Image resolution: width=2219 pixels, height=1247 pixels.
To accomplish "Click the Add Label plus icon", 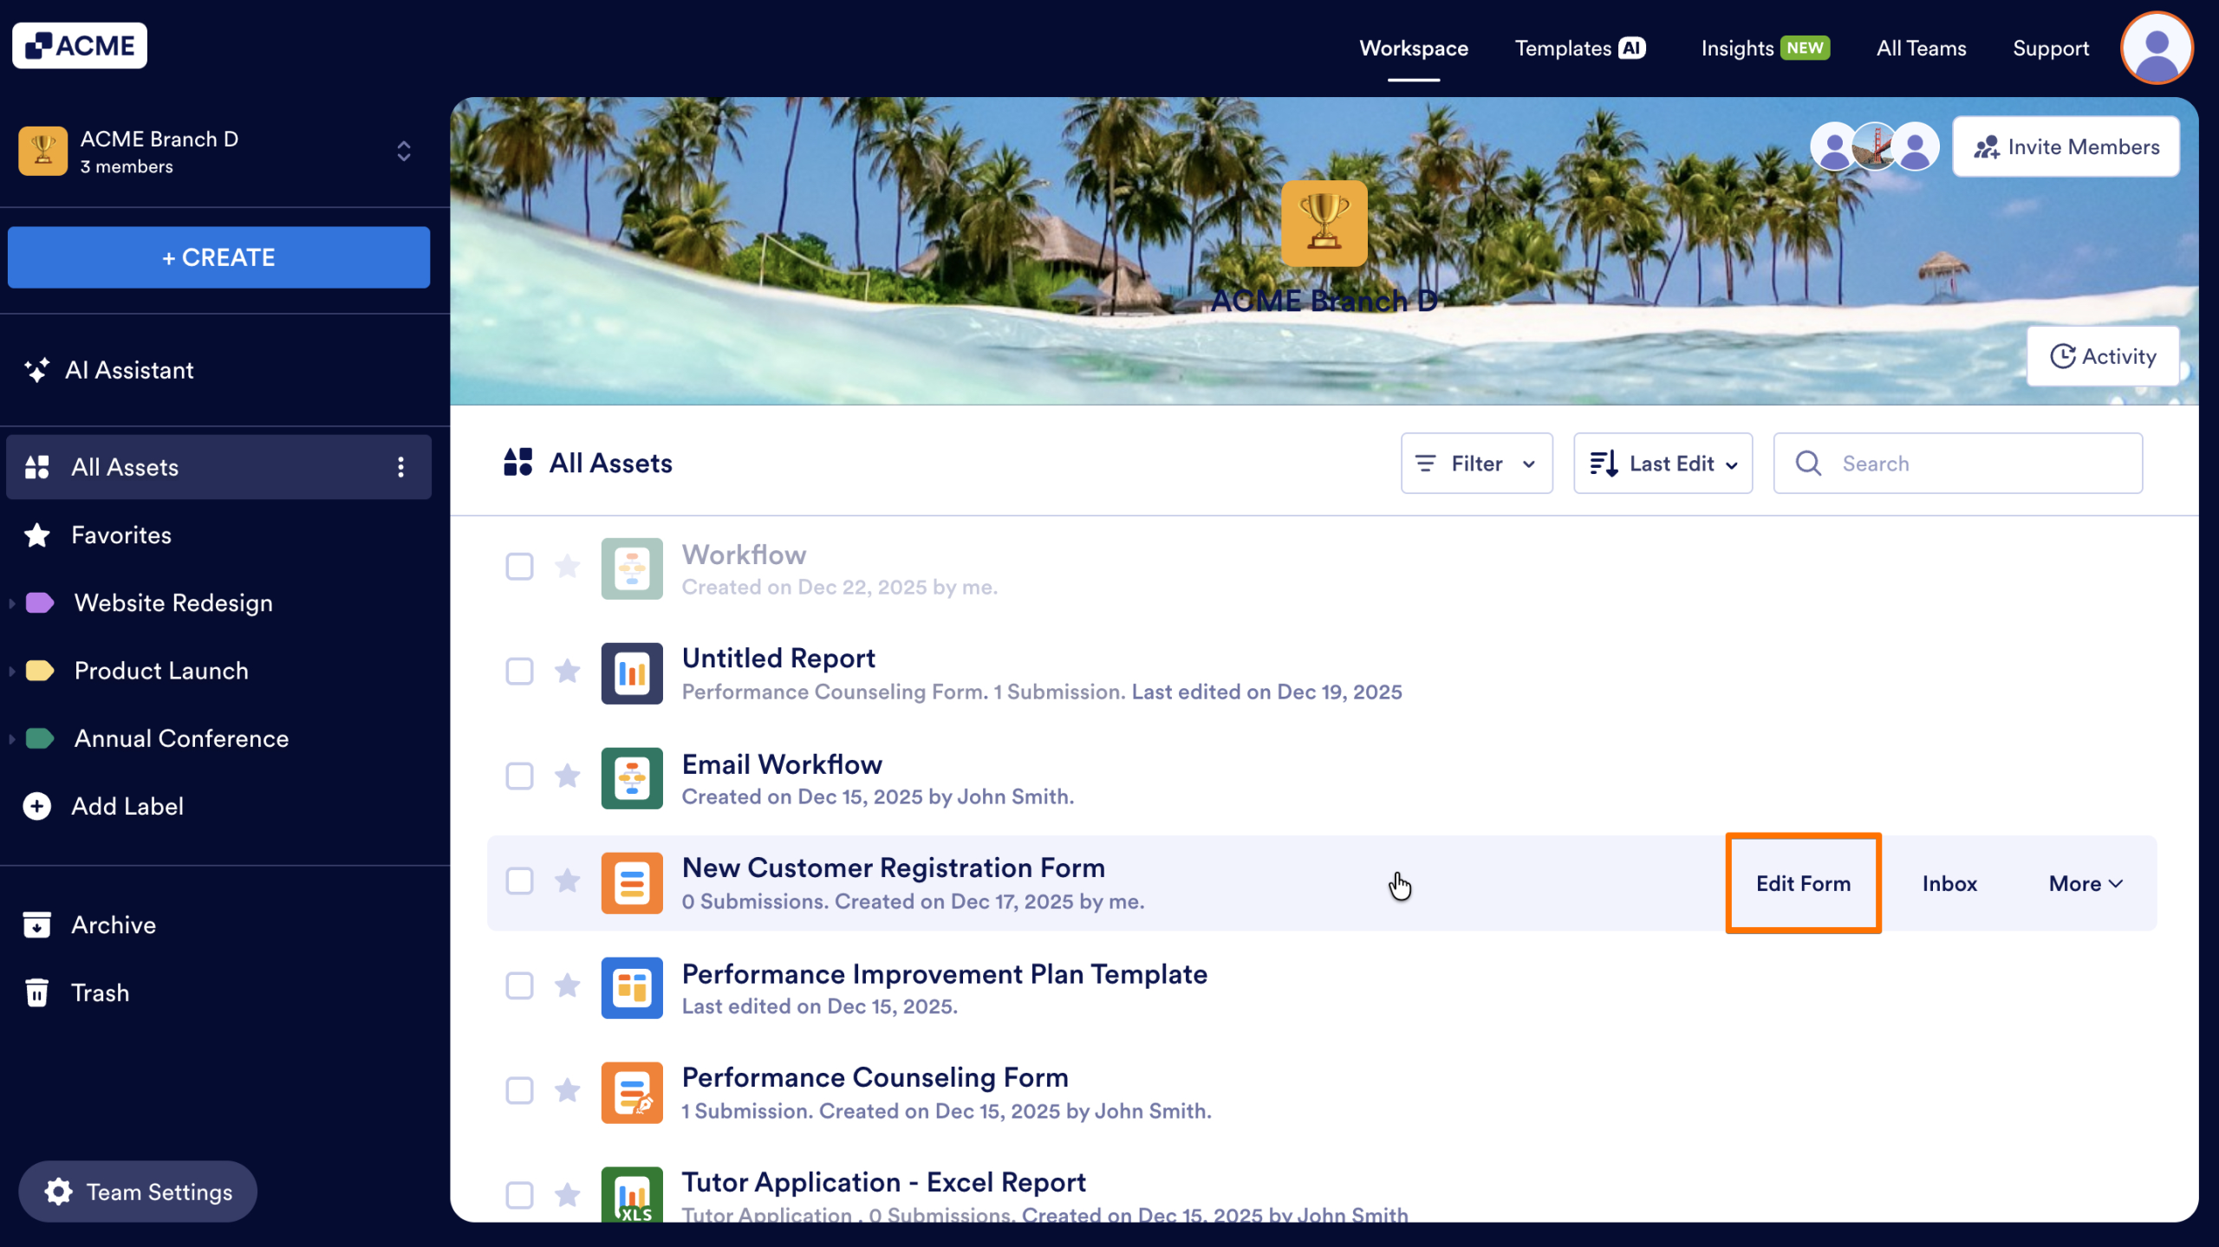I will click(x=36, y=806).
